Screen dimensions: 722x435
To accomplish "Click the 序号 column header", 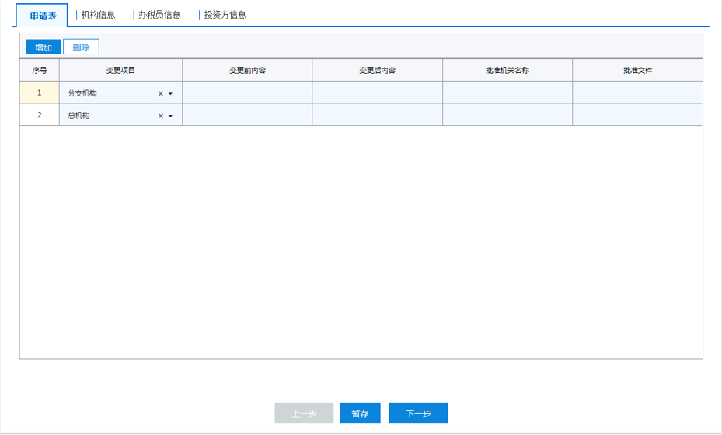I will [x=39, y=70].
